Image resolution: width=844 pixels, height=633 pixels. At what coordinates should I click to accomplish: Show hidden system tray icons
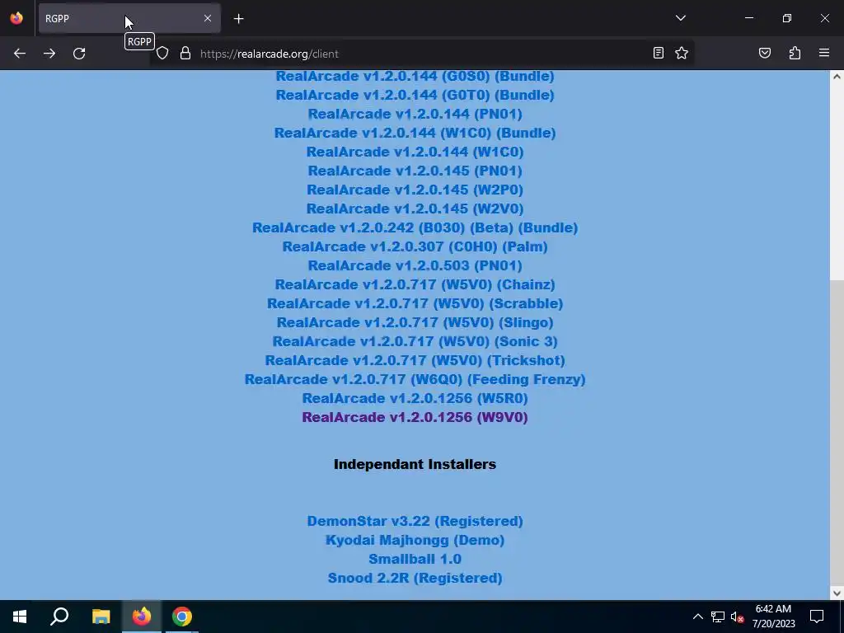click(697, 617)
